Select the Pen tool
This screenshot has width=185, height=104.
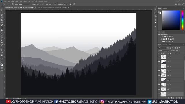pos(2,45)
